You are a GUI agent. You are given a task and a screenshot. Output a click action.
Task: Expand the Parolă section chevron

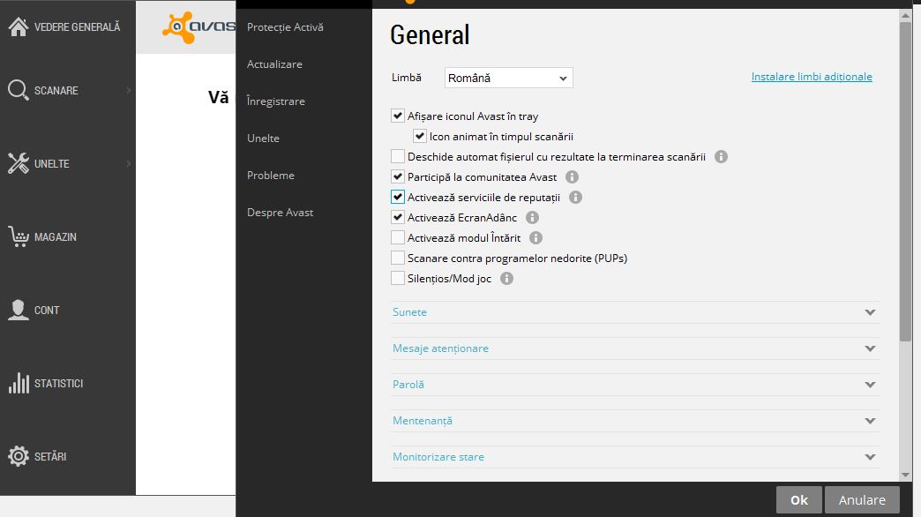pos(871,385)
